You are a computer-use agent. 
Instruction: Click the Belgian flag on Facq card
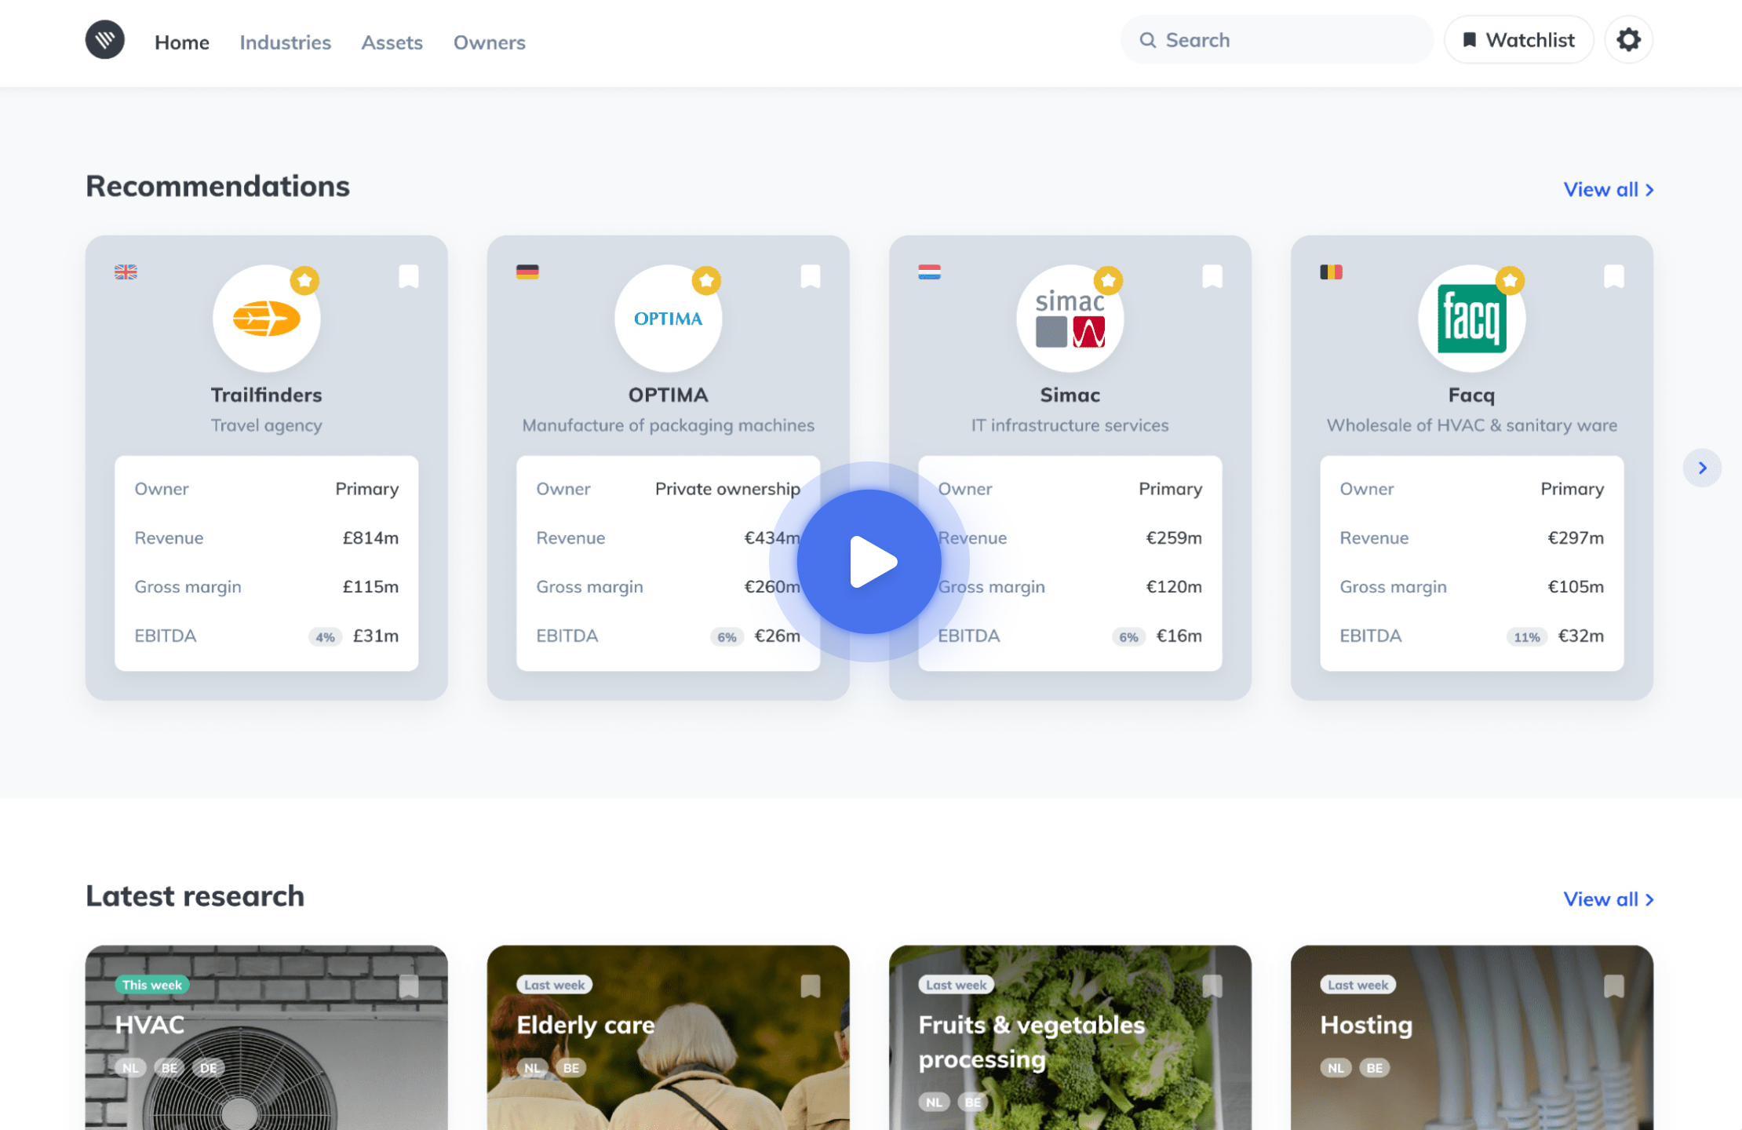click(1331, 272)
